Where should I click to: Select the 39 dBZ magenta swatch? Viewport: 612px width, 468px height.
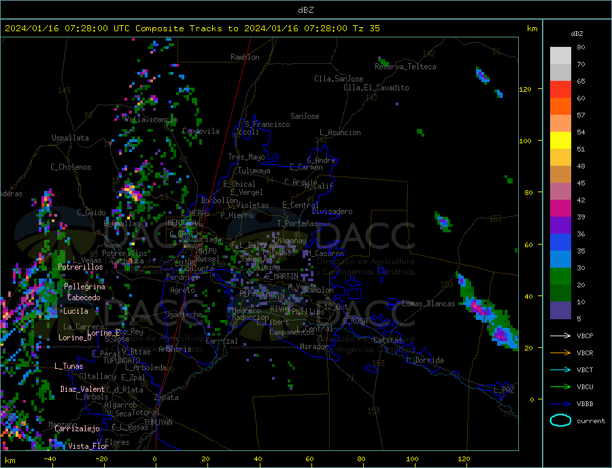point(560,209)
